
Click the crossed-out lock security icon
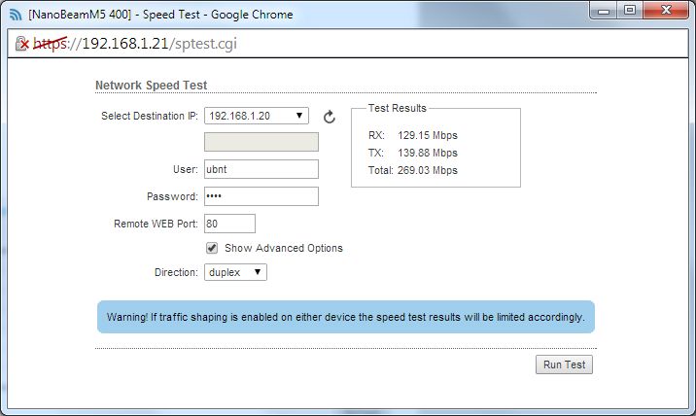coord(21,44)
